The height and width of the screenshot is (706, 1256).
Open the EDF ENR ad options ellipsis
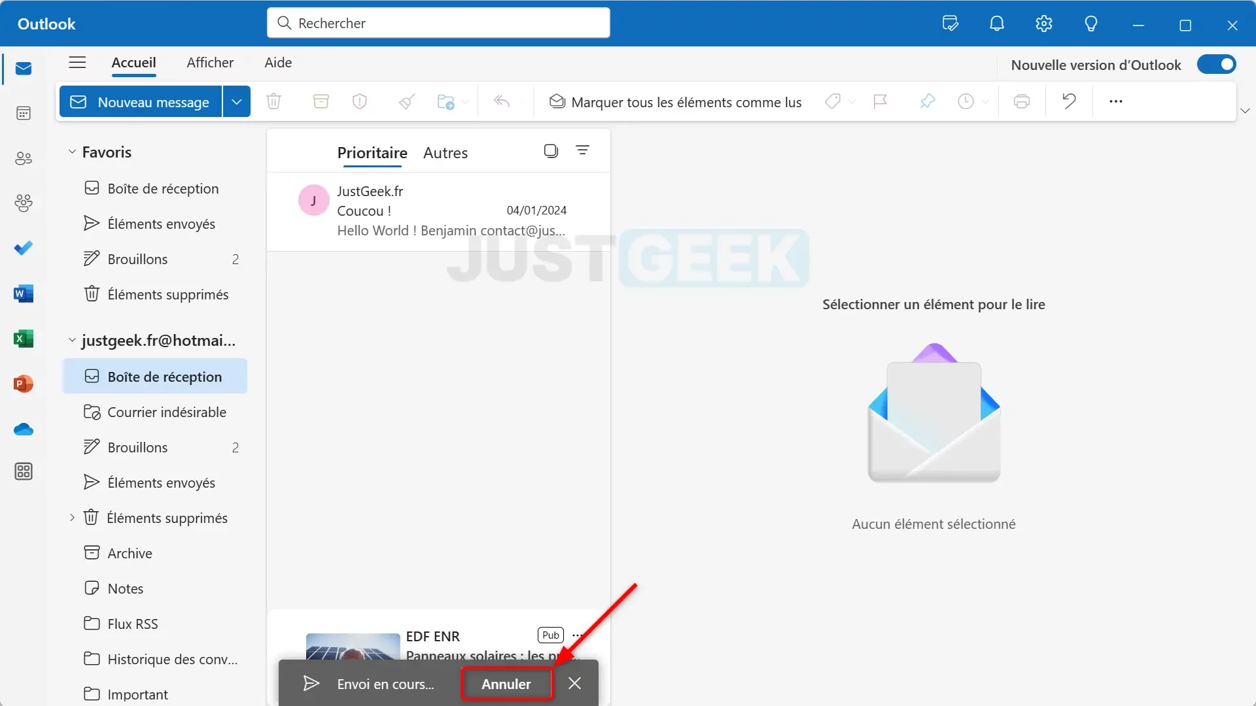pos(577,635)
